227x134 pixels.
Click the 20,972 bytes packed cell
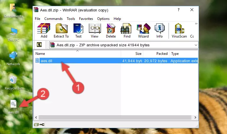pyautogui.click(x=156, y=61)
